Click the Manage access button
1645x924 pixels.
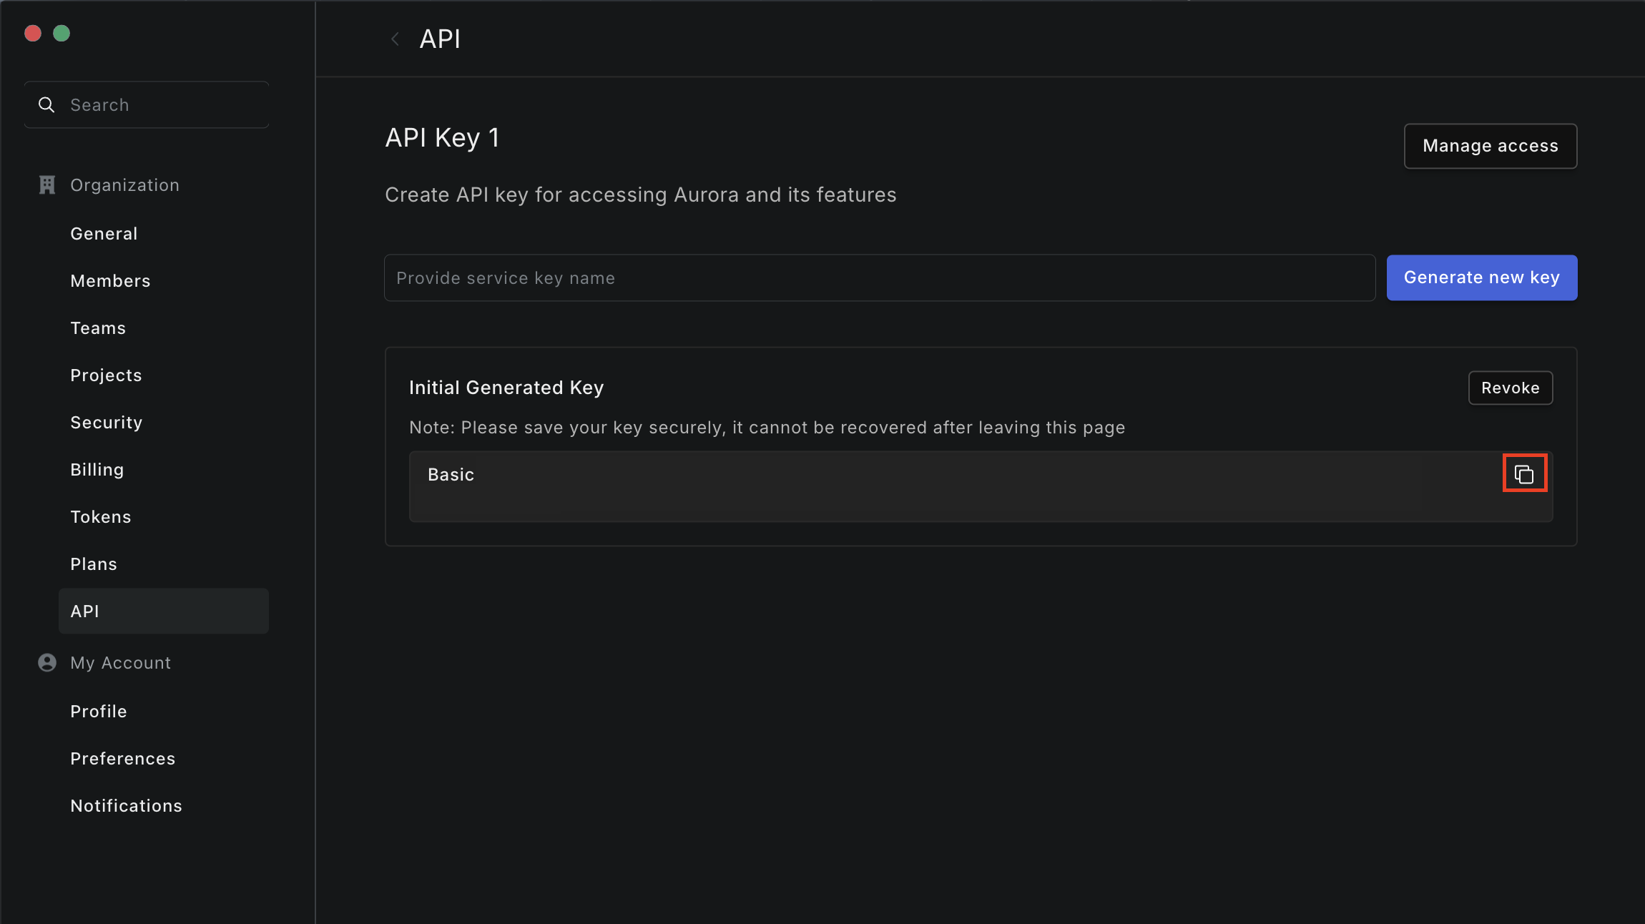[x=1491, y=146]
